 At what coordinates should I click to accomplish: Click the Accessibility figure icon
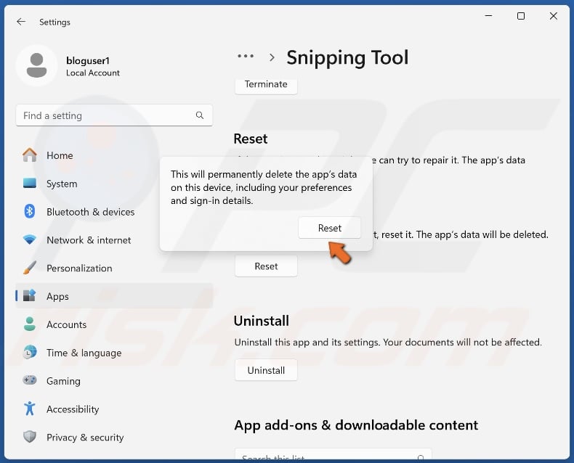pos(30,409)
